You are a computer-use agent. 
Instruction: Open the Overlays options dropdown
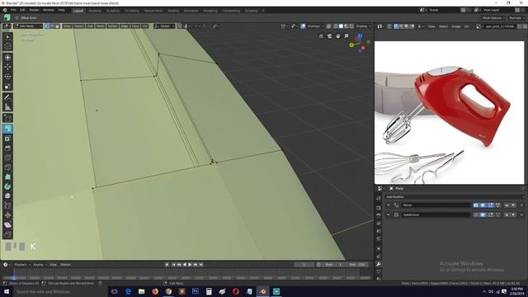pos(315,26)
